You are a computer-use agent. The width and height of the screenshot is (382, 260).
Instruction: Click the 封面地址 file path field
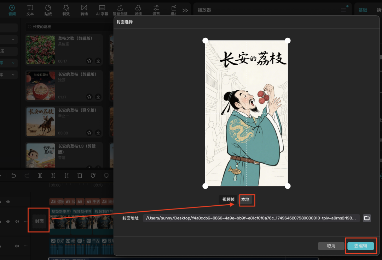(x=251, y=218)
